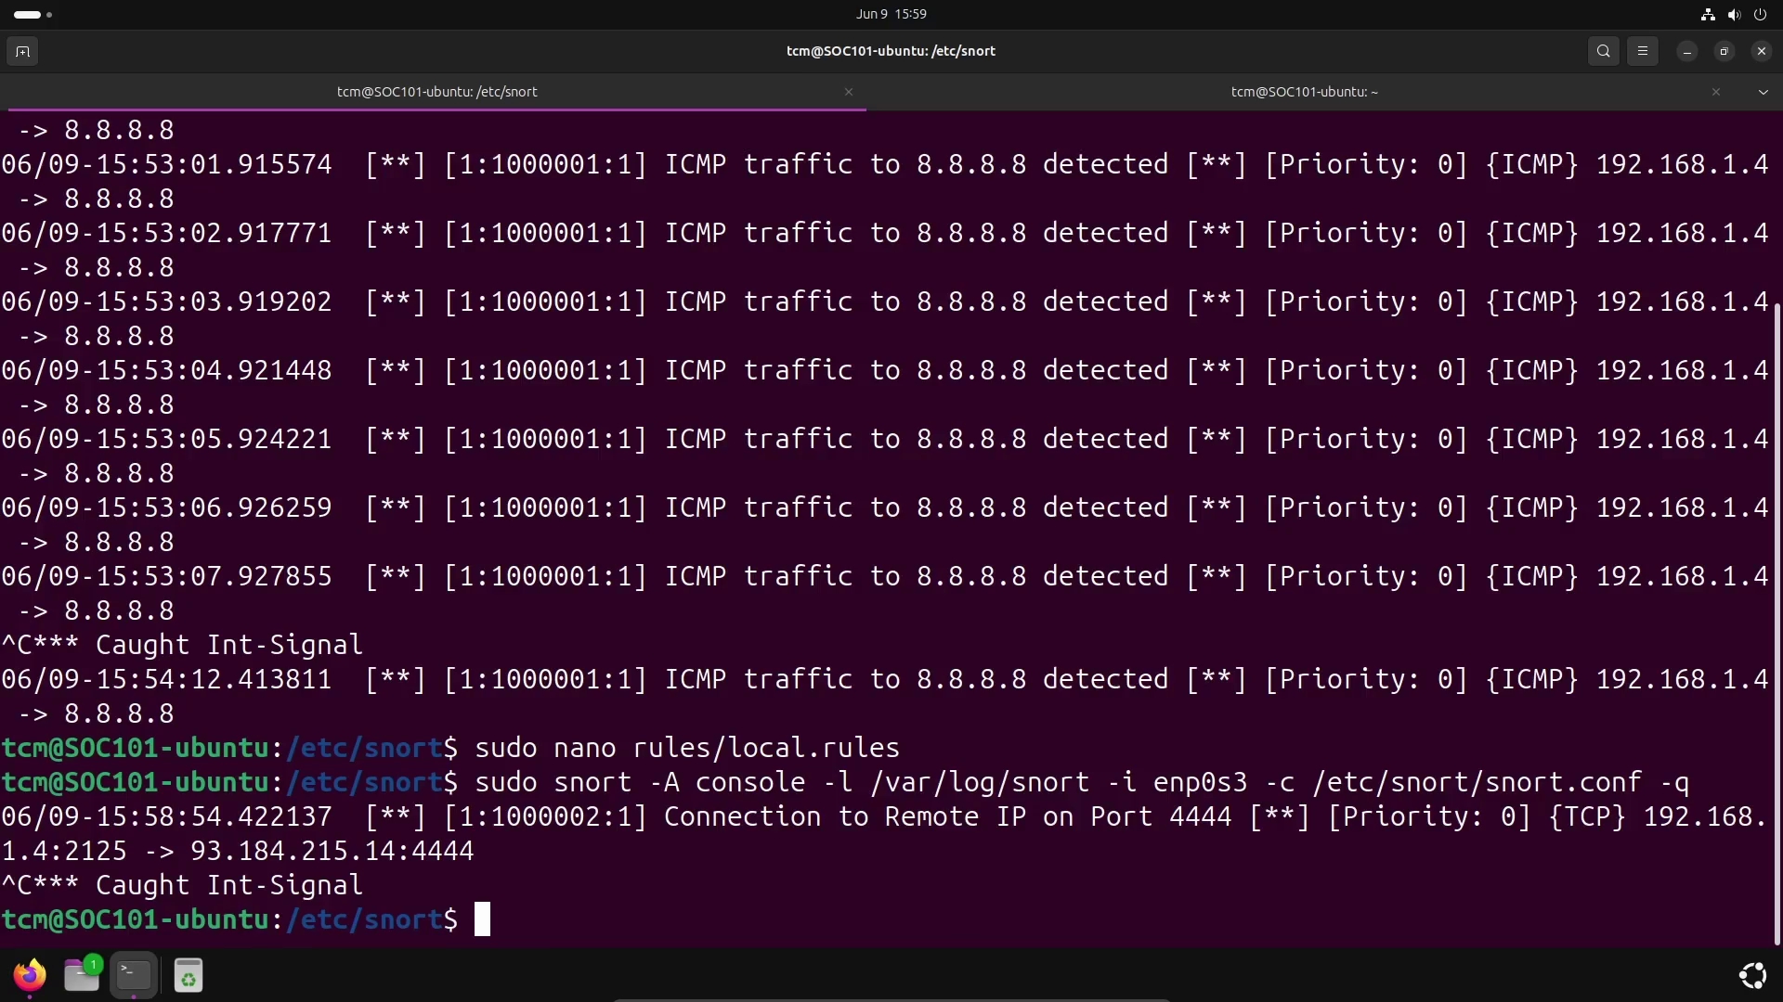1783x1002 pixels.
Task: Open the terminal search magnifier
Action: pos(1603,51)
